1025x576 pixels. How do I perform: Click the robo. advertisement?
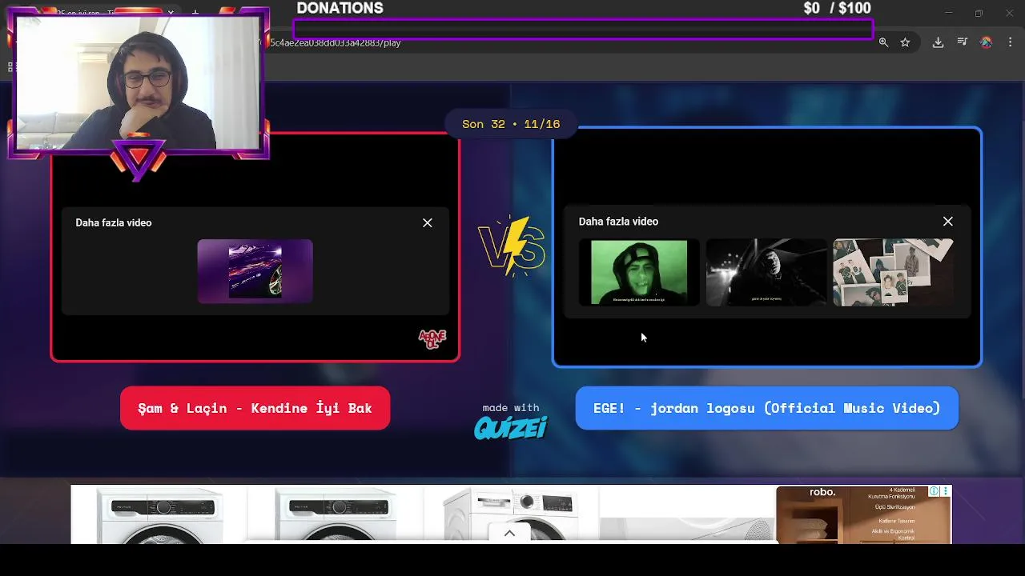[x=863, y=514]
